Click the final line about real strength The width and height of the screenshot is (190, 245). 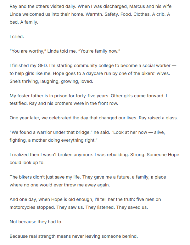[74, 236]
